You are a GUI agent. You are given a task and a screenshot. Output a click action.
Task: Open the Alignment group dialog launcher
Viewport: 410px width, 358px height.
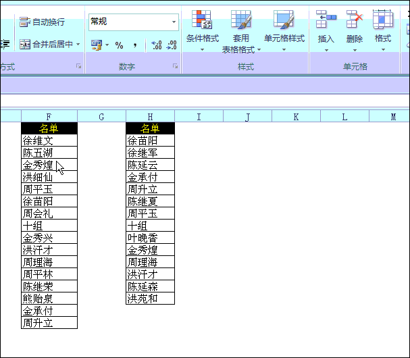pyautogui.click(x=78, y=66)
